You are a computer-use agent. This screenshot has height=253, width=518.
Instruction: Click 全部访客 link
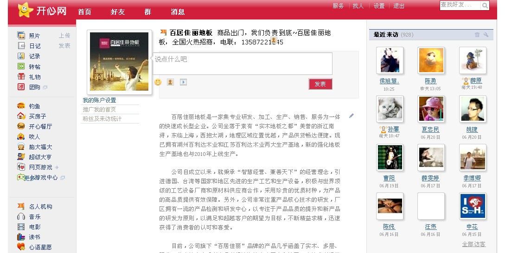click(x=474, y=244)
